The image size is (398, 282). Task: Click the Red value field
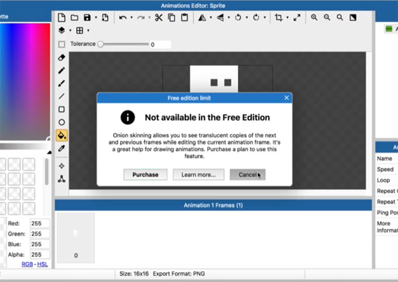coord(40,224)
